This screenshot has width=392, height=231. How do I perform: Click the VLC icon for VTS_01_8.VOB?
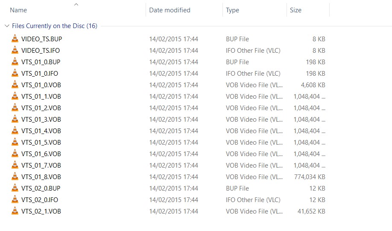pyautogui.click(x=15, y=177)
